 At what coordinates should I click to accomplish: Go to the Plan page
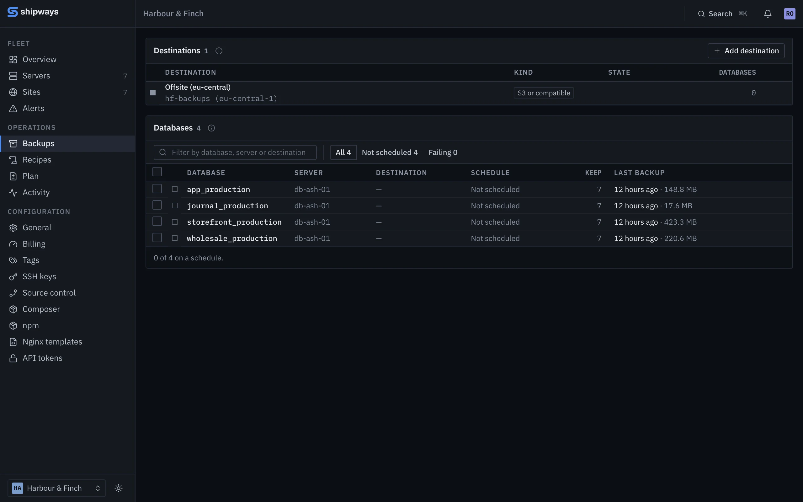tap(67, 176)
